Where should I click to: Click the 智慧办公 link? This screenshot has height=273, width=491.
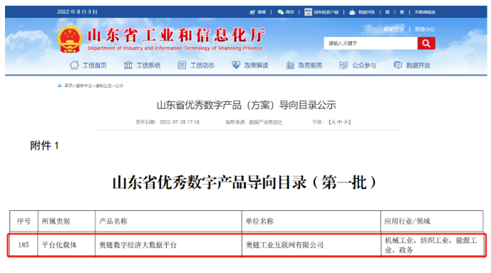click(x=425, y=29)
